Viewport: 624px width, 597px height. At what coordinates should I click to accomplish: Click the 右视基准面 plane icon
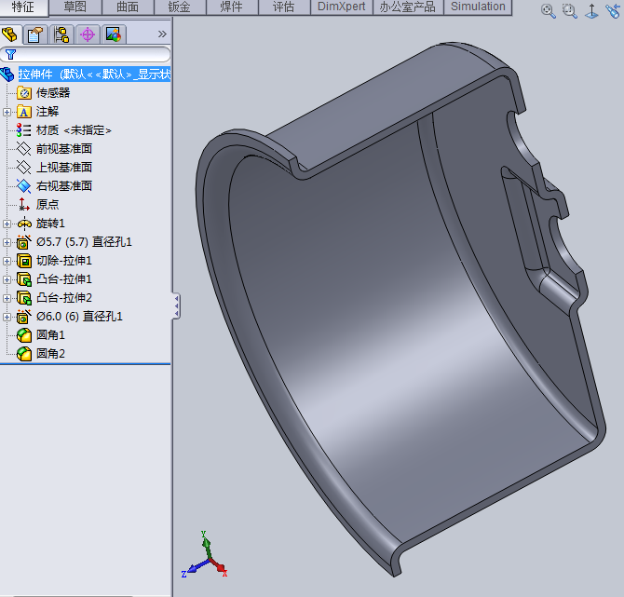[24, 186]
